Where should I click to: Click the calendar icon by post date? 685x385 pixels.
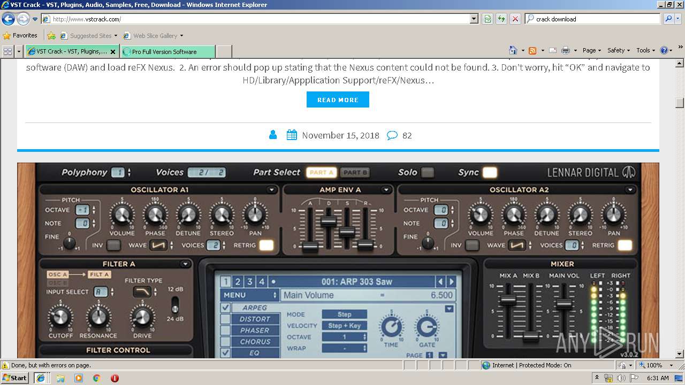(x=292, y=135)
